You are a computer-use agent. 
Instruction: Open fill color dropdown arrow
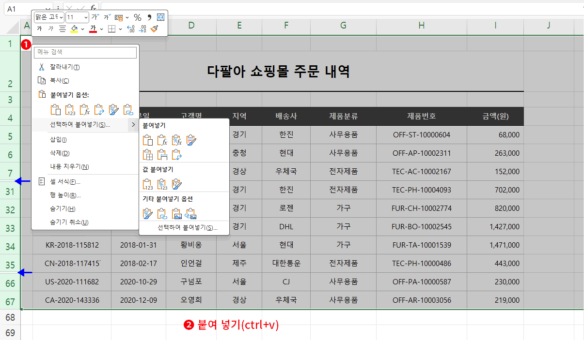click(83, 29)
